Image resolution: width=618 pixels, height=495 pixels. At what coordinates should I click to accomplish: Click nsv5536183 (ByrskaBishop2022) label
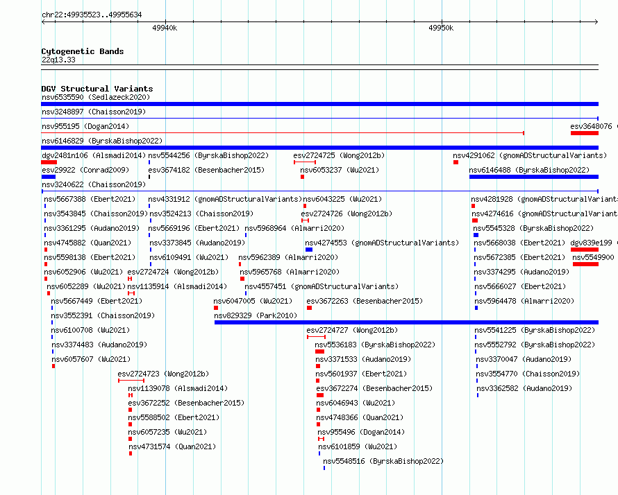375,345
